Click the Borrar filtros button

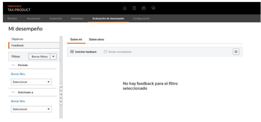pyautogui.click(x=40, y=57)
